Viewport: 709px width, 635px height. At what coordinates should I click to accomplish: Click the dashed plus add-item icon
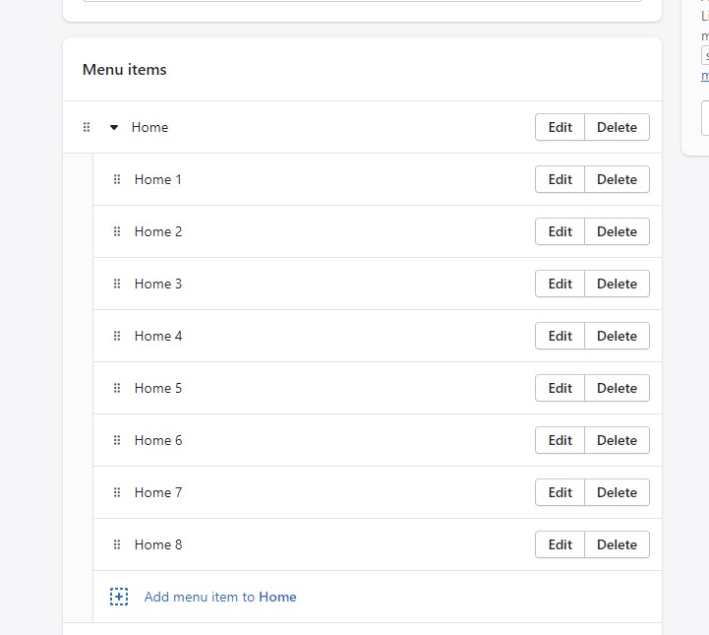(119, 597)
